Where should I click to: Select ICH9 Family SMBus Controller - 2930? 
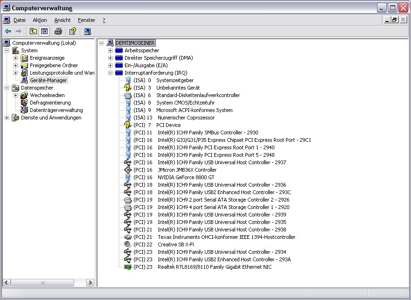(196, 133)
